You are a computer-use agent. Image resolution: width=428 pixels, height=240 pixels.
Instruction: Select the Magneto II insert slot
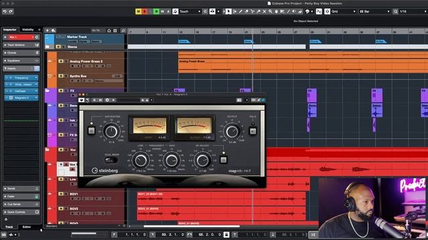(x=21, y=97)
